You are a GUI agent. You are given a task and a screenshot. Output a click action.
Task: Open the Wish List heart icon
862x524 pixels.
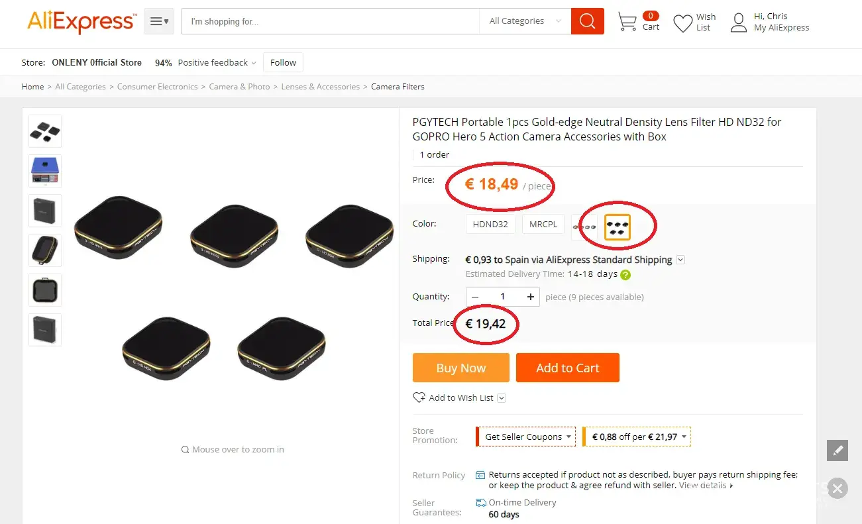point(682,23)
